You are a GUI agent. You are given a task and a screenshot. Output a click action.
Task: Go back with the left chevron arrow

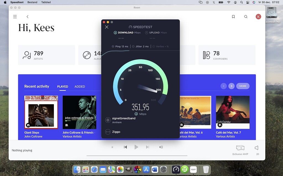click(27, 17)
